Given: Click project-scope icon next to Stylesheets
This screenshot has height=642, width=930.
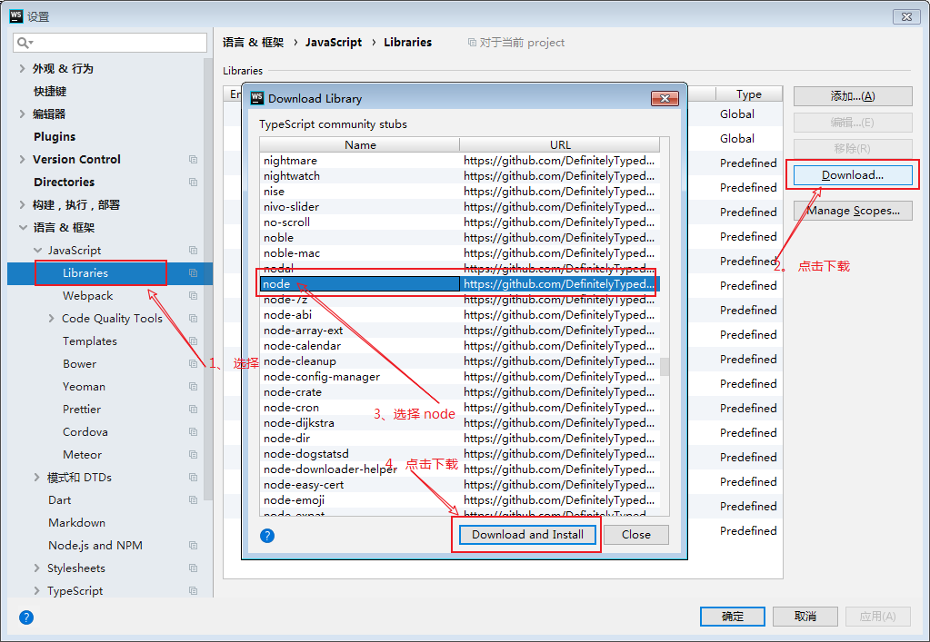Looking at the screenshot, I should coord(193,568).
